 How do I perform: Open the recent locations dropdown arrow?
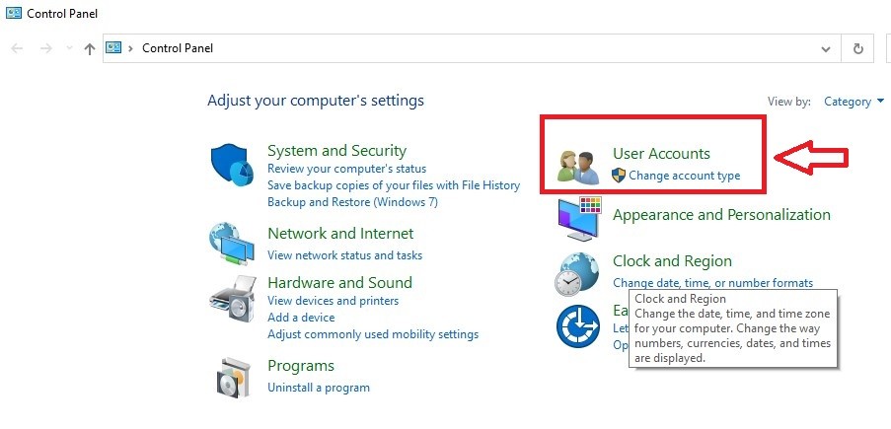69,48
